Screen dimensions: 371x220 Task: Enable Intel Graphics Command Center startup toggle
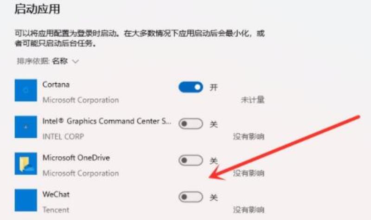[191, 124]
